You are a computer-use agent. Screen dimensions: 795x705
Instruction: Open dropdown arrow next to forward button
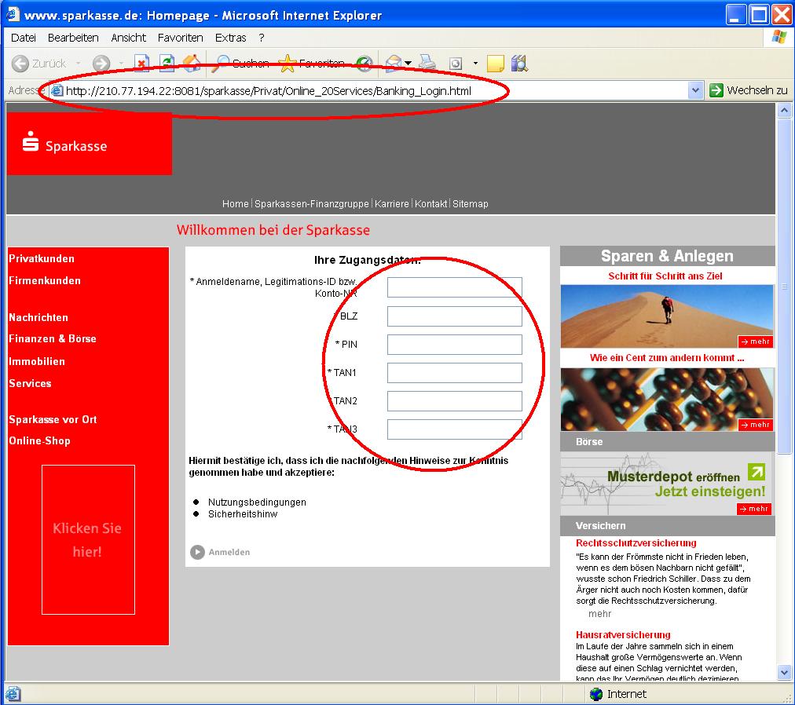[121, 64]
